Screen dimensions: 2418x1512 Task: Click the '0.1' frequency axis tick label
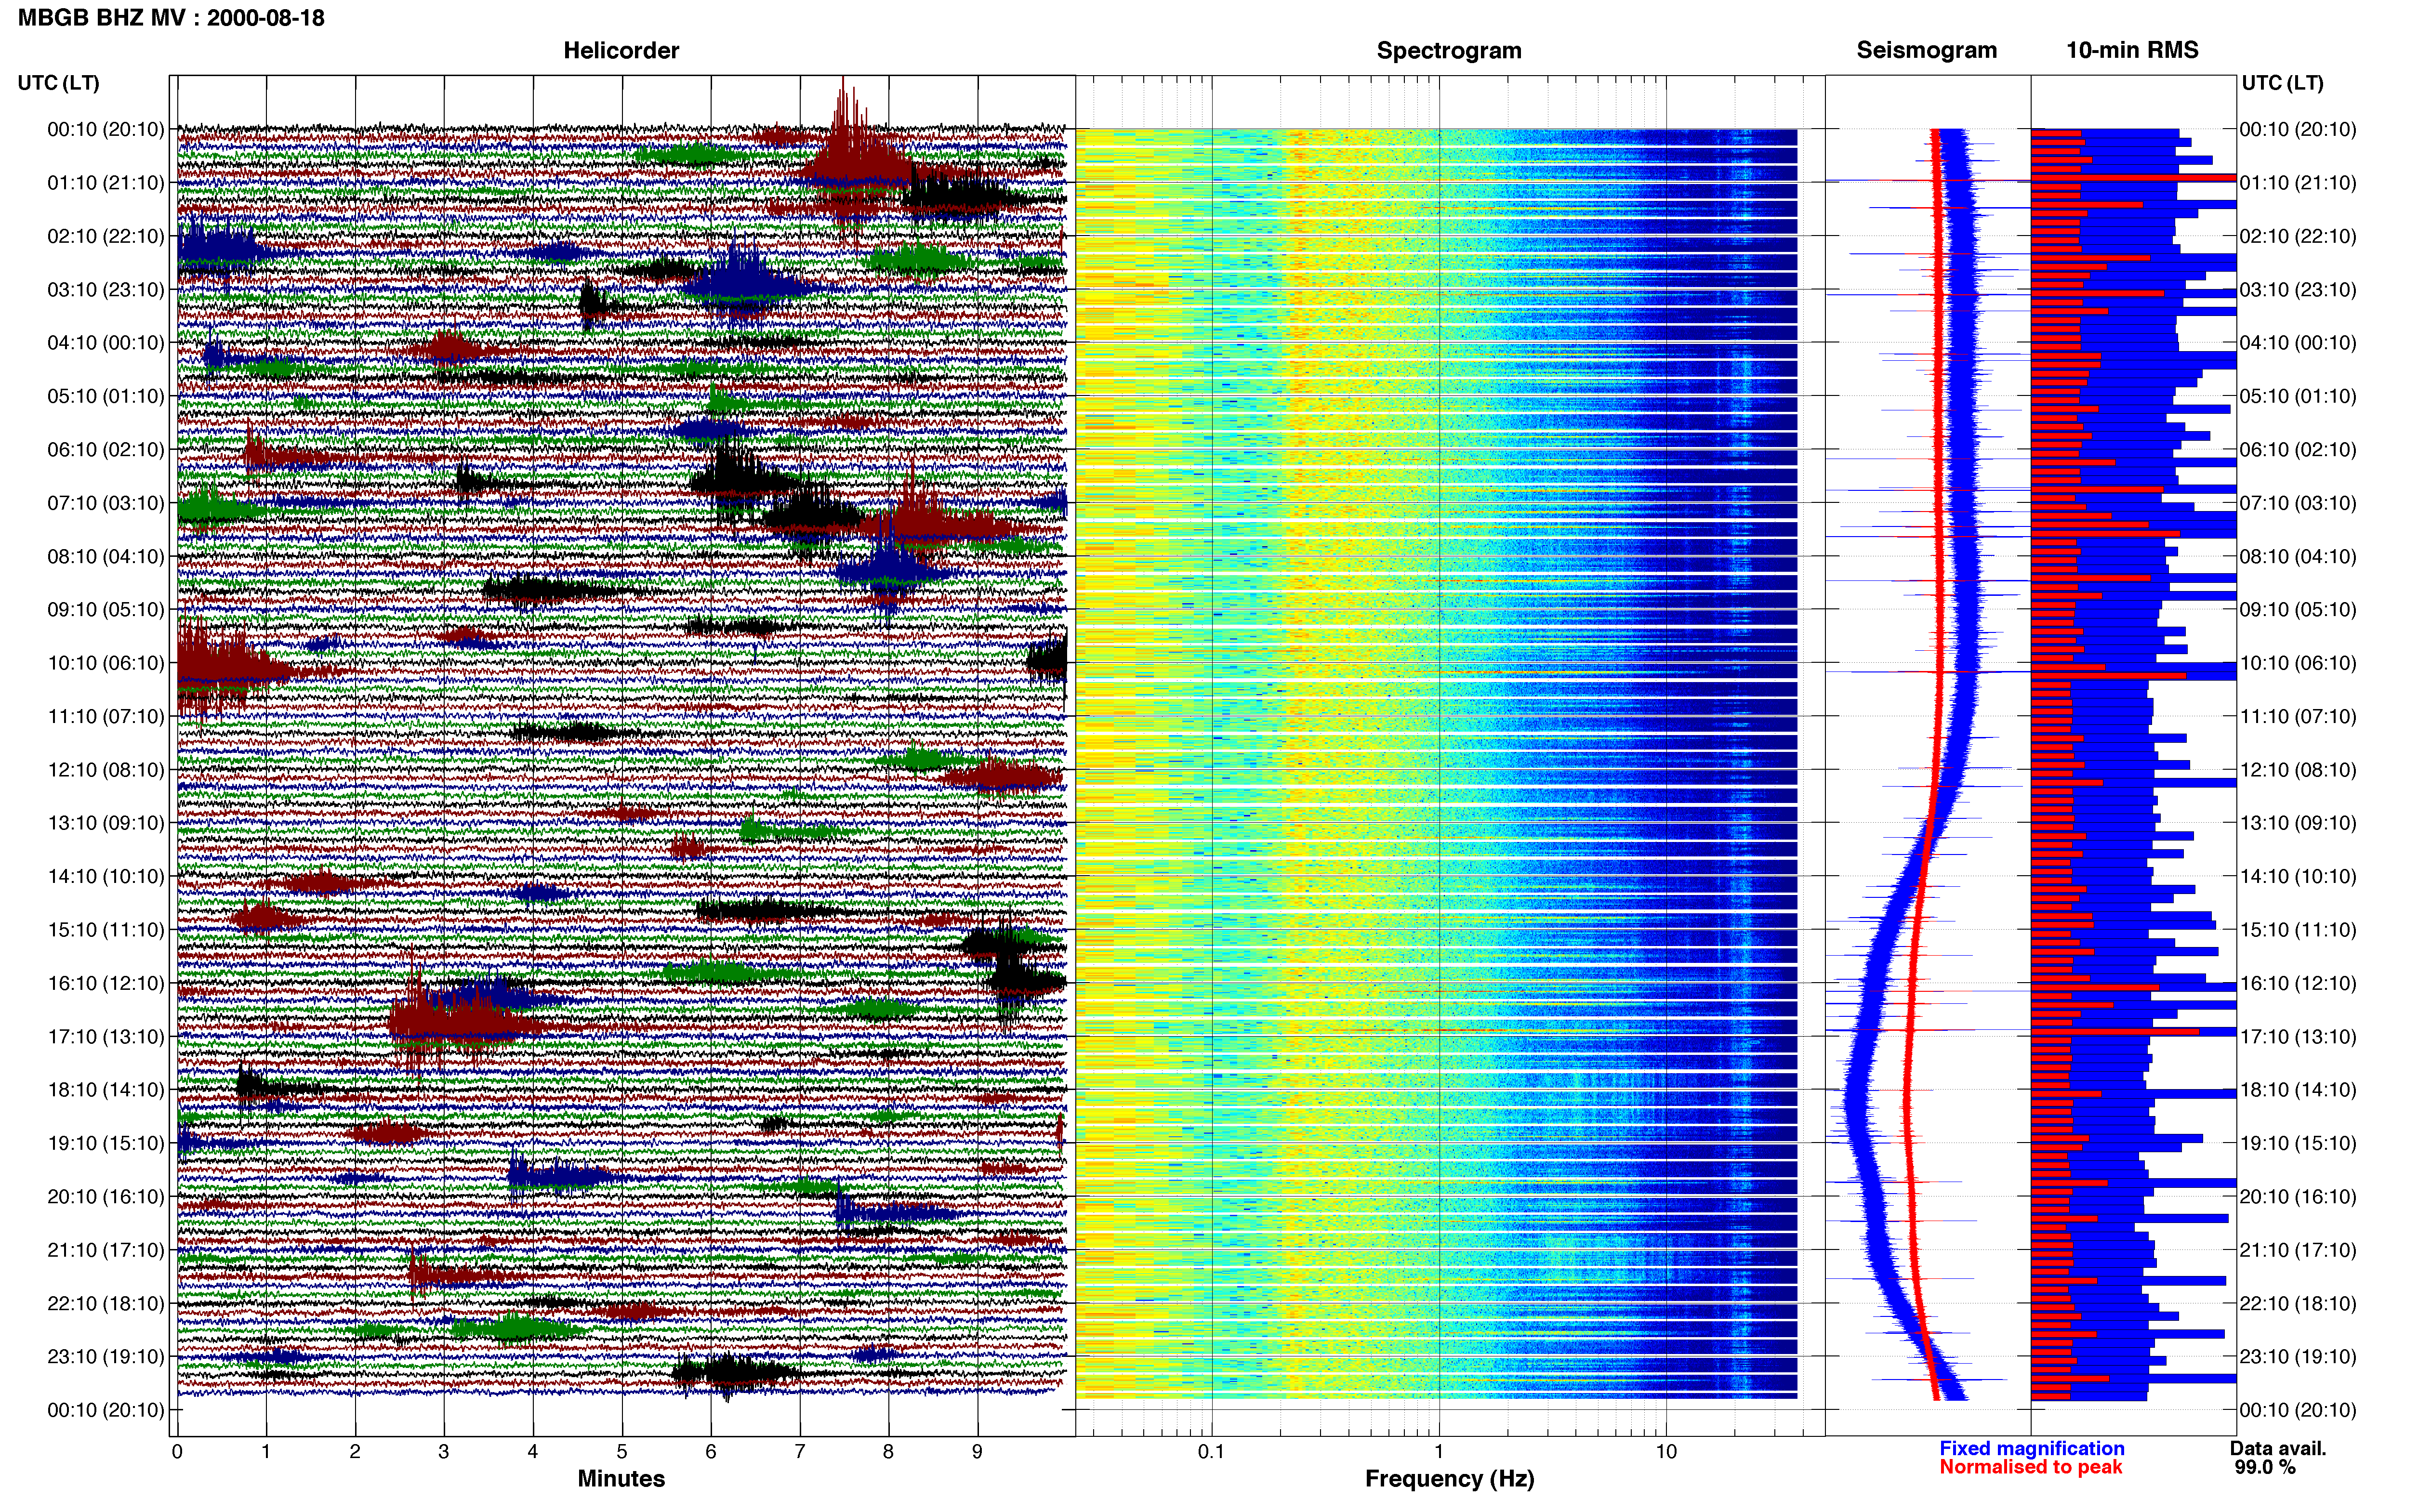pyautogui.click(x=1211, y=1451)
